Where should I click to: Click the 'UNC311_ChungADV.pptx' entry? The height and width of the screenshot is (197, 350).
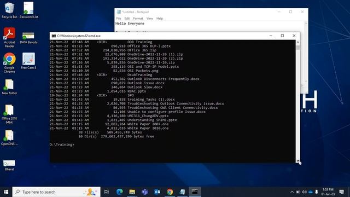[x=148, y=116]
